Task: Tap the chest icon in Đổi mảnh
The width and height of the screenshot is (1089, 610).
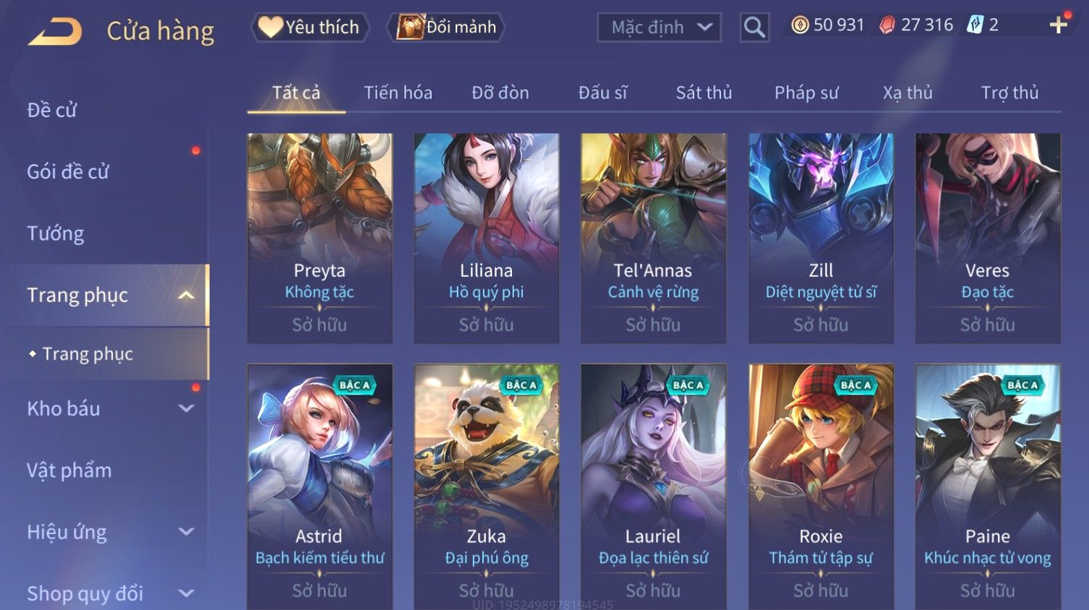Action: (410, 27)
